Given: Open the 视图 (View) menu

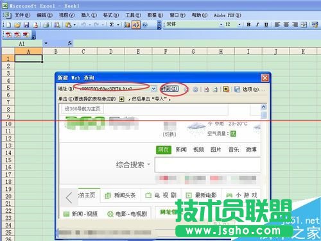Looking at the screenshot, I should pyautogui.click(x=67, y=15).
